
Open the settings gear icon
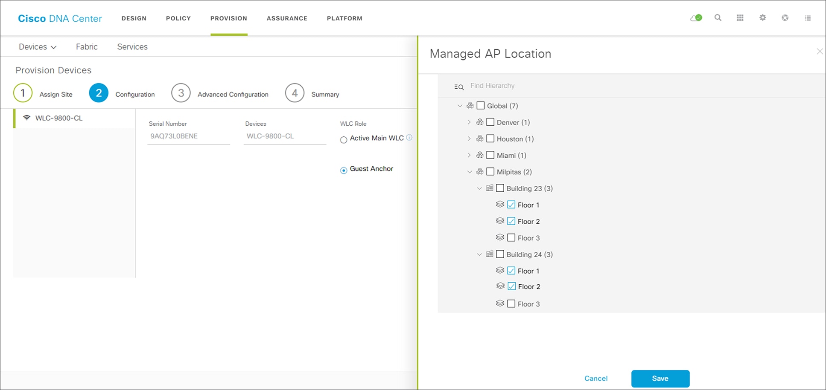[x=763, y=18]
